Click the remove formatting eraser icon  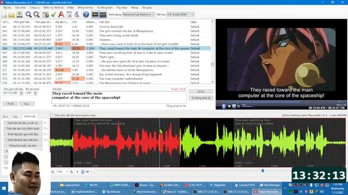[x=77, y=15]
